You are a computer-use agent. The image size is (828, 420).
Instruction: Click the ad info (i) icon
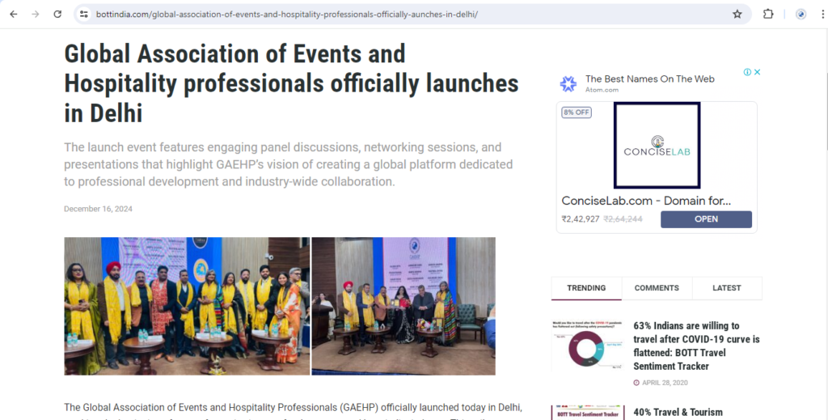748,72
